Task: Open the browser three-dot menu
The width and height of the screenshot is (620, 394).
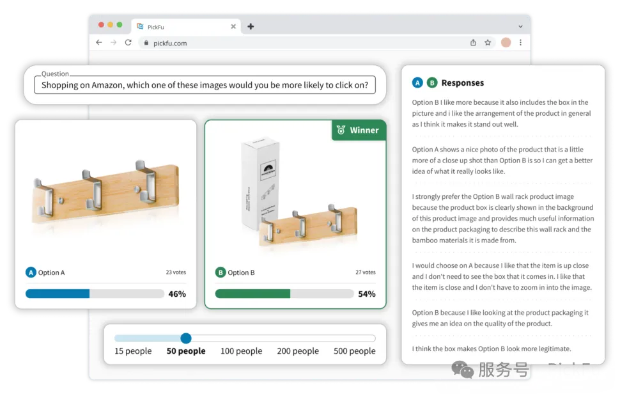Action: (x=520, y=43)
